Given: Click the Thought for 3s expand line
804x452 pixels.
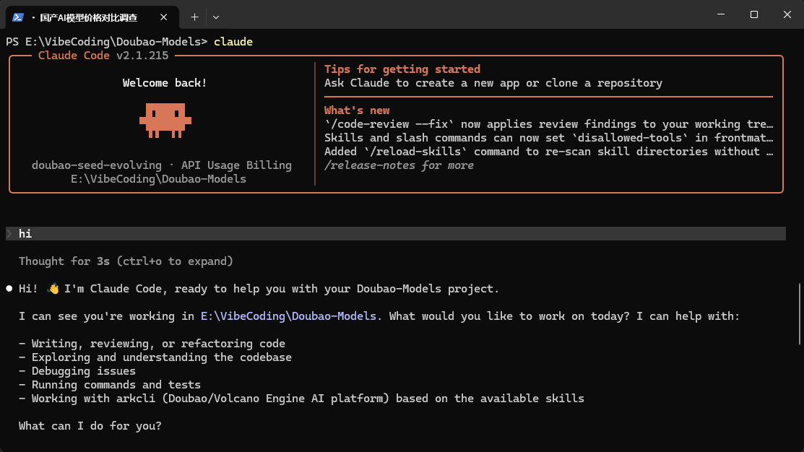Looking at the screenshot, I should point(126,261).
